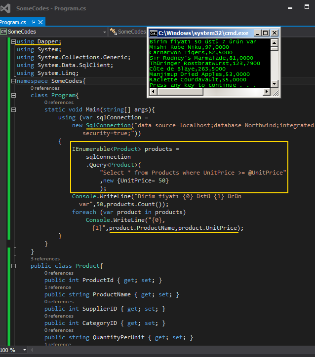Click the '.Query<Product>(' code line
The image size is (315, 357).
coord(114,165)
